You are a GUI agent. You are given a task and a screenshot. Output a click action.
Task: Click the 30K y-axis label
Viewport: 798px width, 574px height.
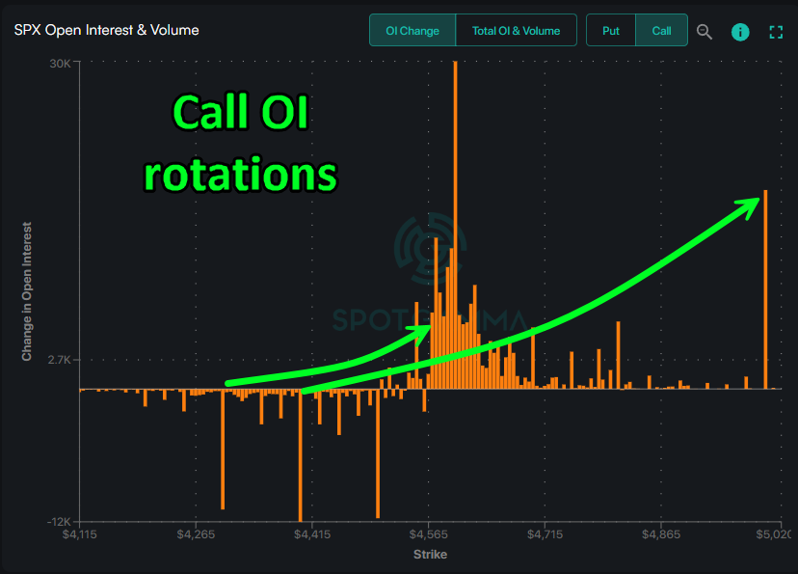click(x=60, y=63)
